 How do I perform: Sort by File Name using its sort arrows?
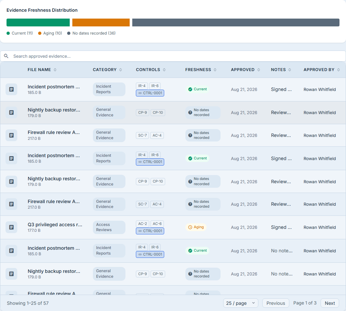click(x=55, y=70)
